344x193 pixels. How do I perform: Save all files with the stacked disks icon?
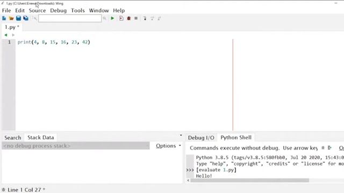tap(26, 18)
